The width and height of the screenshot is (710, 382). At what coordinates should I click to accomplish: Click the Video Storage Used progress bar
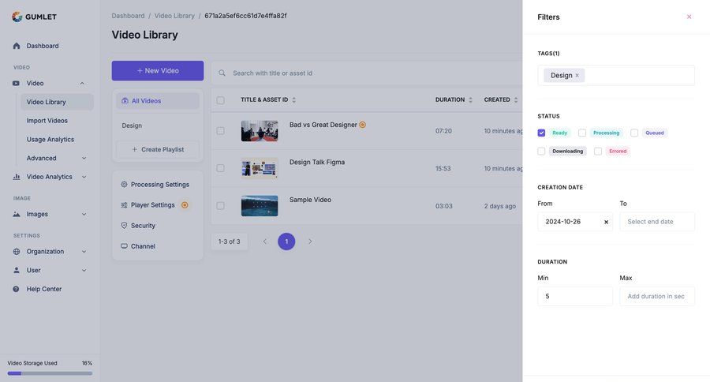click(50, 373)
